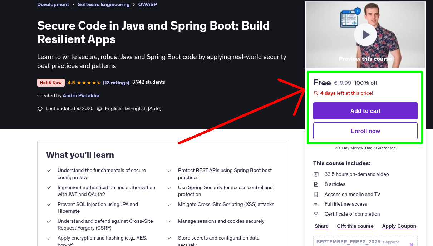Click the star rating icons
This screenshot has height=246, width=433.
tap(89, 83)
